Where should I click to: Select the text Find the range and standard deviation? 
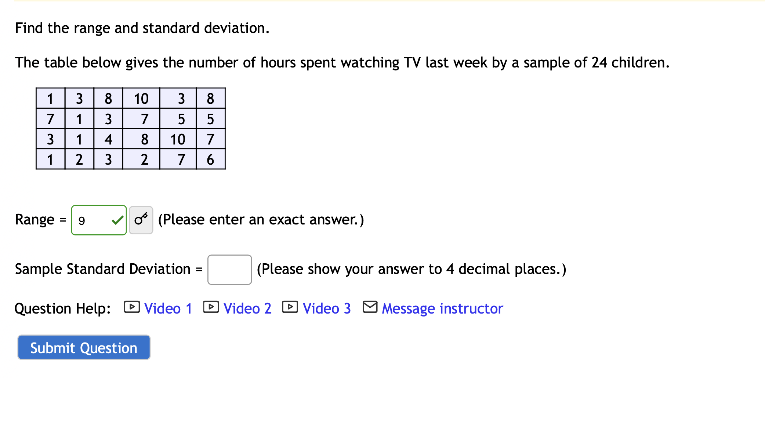pos(142,28)
